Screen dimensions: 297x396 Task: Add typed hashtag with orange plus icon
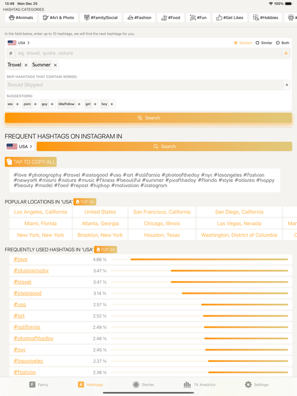click(286, 53)
